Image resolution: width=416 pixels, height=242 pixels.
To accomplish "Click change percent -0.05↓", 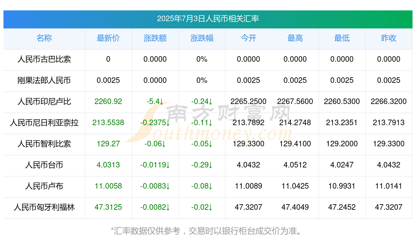I will tap(202, 144).
